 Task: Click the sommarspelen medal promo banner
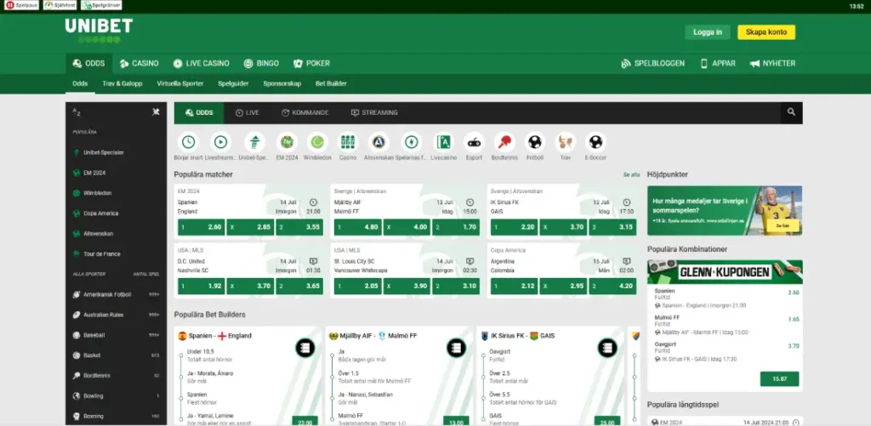[724, 211]
